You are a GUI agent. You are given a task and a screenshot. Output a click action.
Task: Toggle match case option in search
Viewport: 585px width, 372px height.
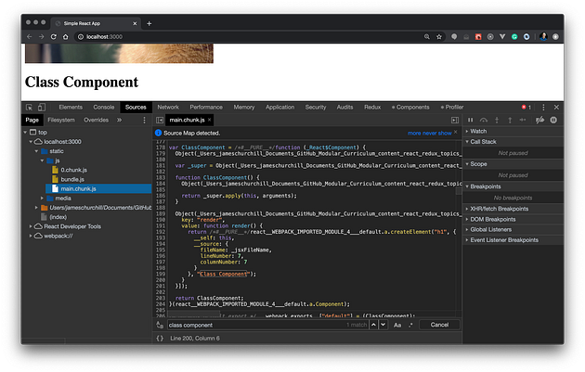point(397,325)
